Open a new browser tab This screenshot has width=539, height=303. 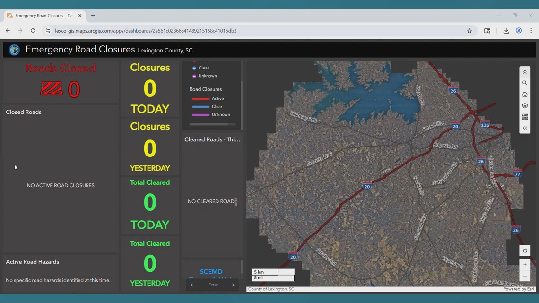click(93, 16)
